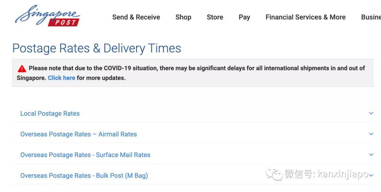Follow the 'Click here' updates link
Image resolution: width=381 pixels, height=192 pixels.
61,78
